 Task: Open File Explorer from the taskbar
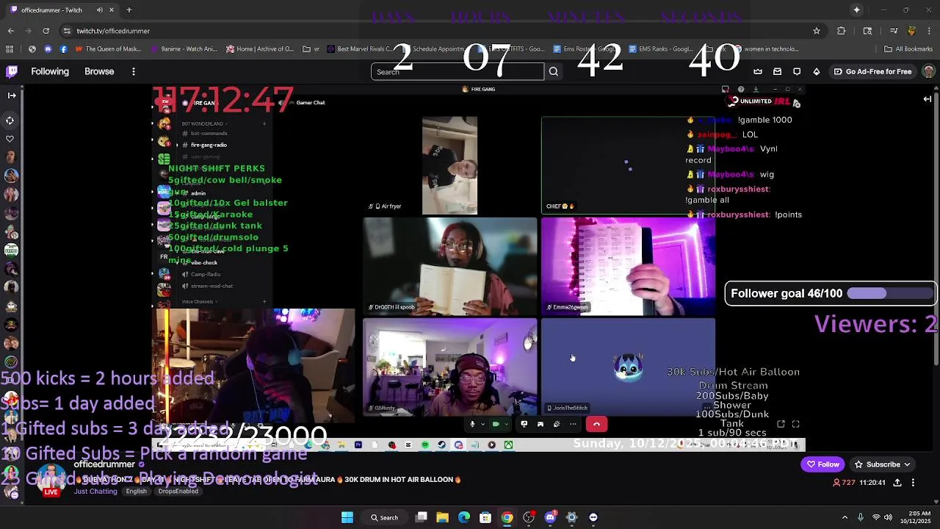pos(443,517)
